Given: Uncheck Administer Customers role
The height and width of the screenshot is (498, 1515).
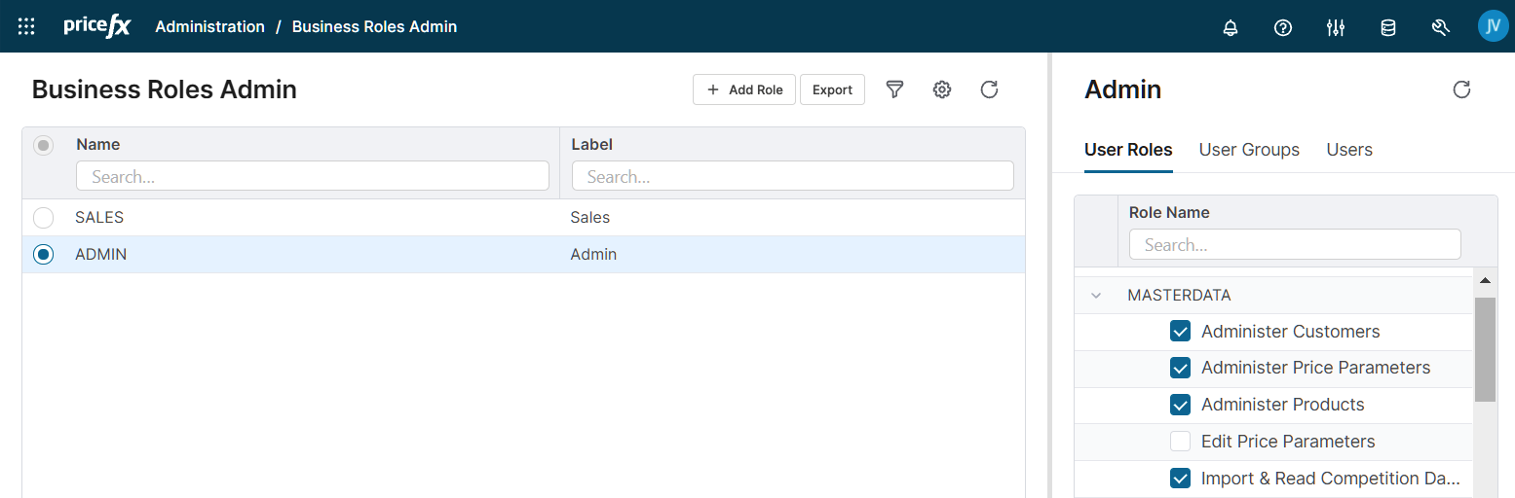Looking at the screenshot, I should coord(1180,332).
